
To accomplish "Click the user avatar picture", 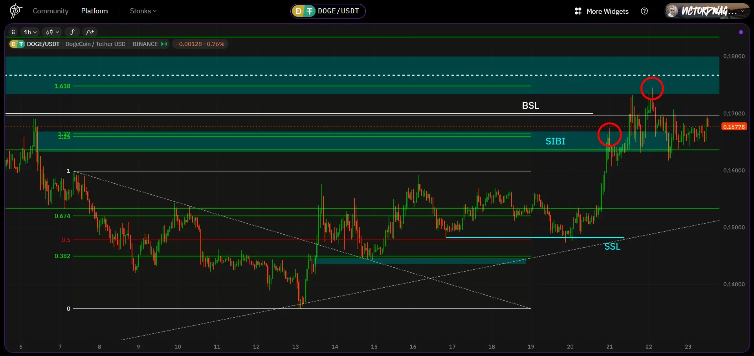I will pos(672,11).
